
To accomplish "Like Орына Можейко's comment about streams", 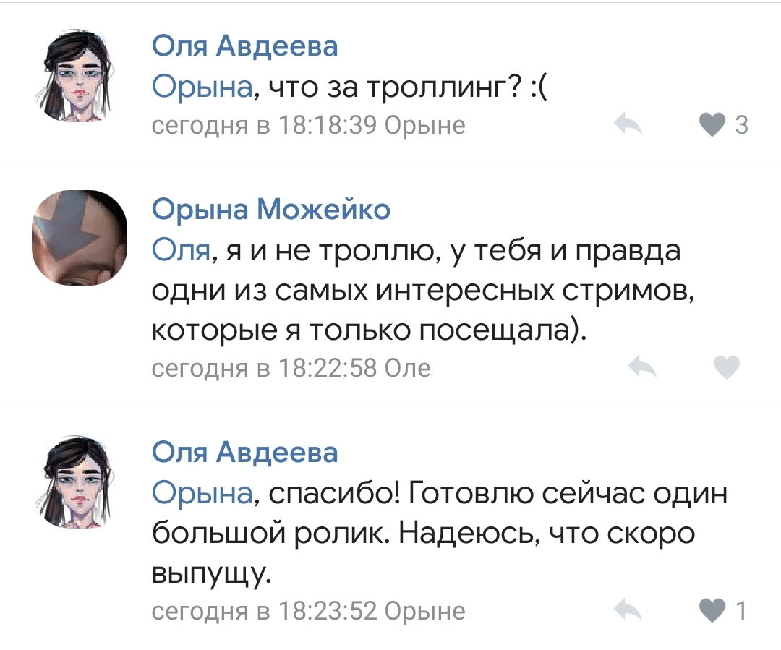I will 726,367.
